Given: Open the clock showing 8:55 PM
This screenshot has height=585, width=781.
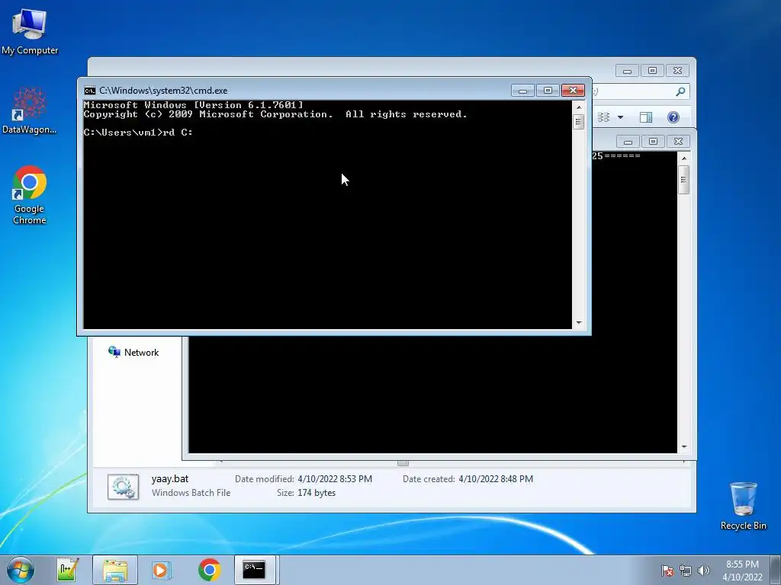Looking at the screenshot, I should 742,571.
